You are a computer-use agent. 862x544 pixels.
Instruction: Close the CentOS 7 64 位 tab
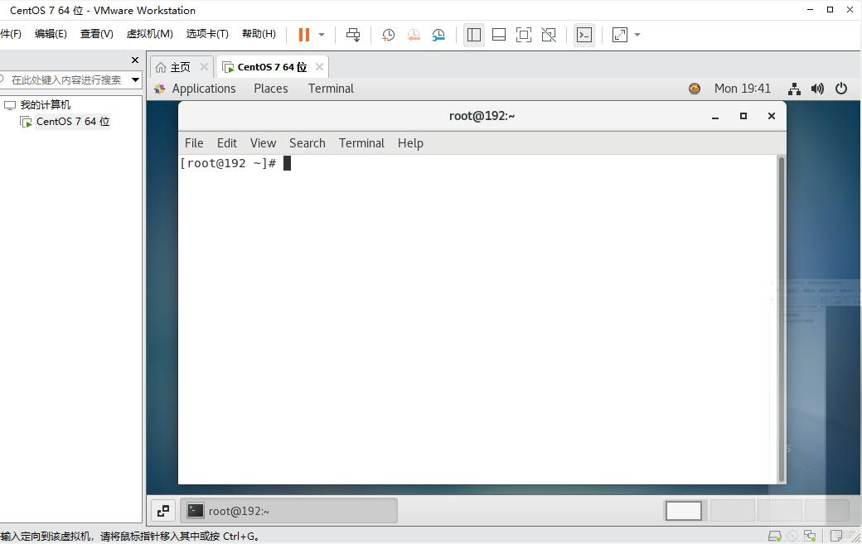pos(319,66)
